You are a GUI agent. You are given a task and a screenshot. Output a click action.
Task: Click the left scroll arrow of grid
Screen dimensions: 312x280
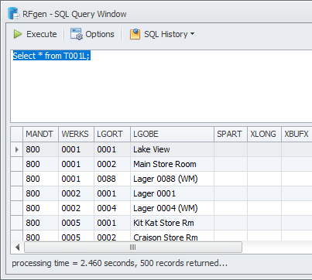coord(18,248)
